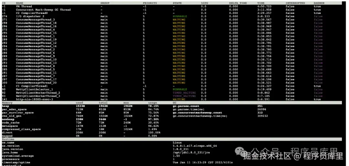Click gc.parnew.time value 26096

(262, 109)
